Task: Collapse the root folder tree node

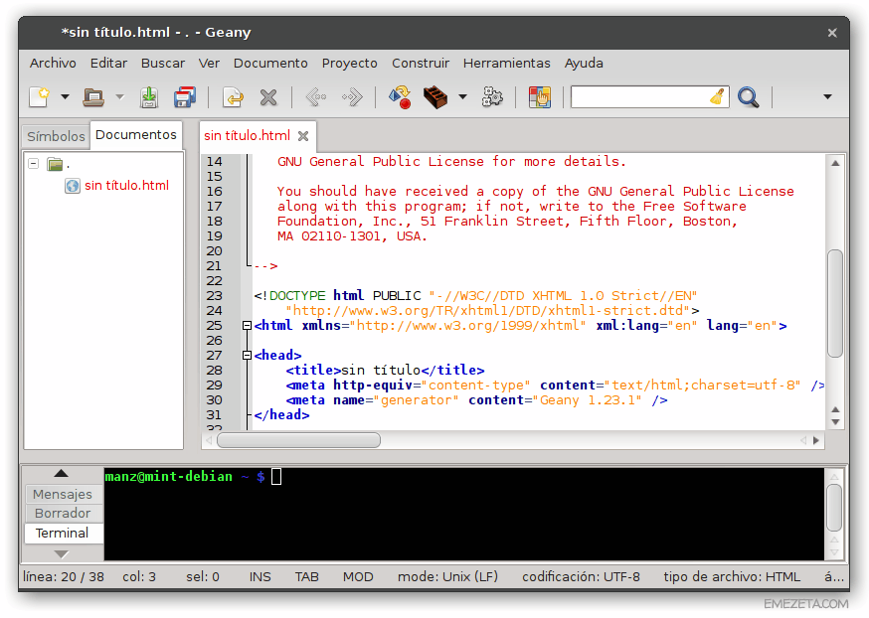Action: 34,163
